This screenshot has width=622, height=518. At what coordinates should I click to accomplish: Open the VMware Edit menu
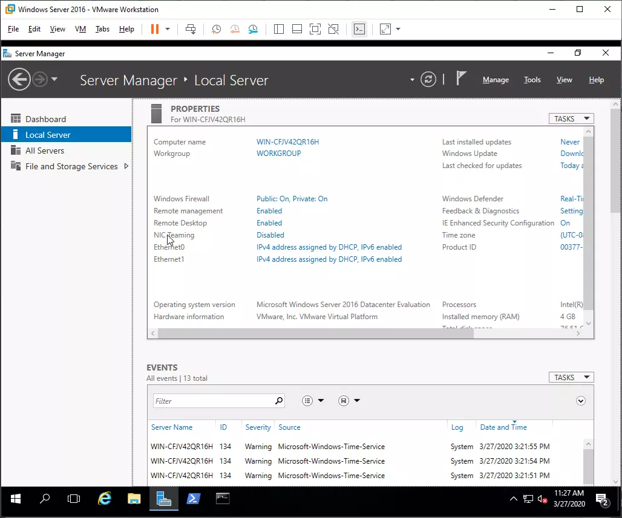(x=34, y=29)
